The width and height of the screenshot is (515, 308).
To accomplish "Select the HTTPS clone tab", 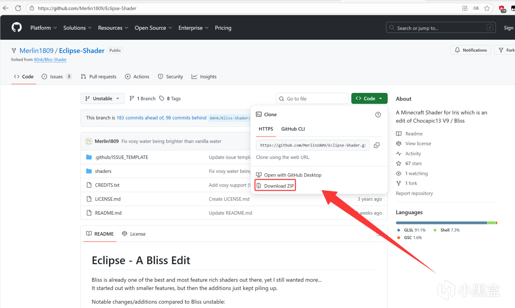I will click(x=266, y=129).
